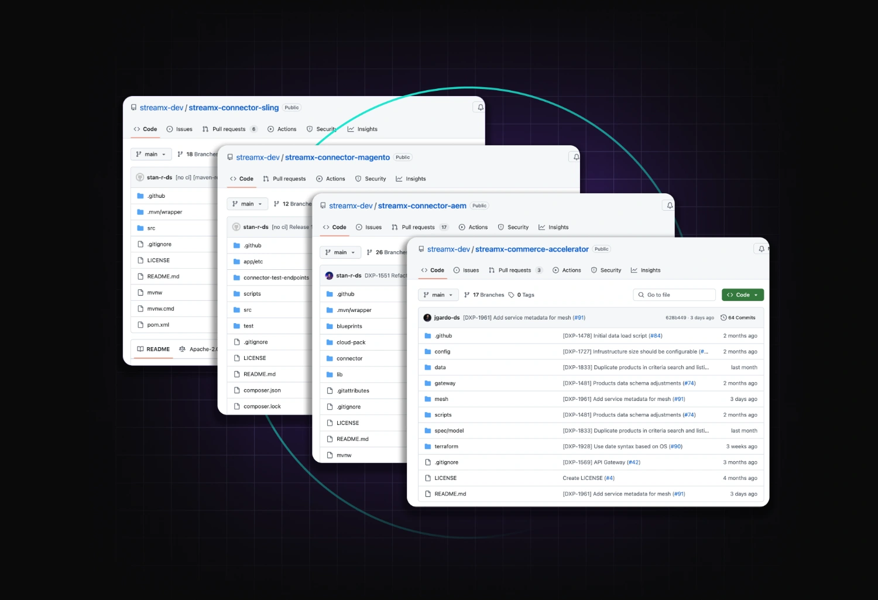
Task: Open the Issues tab in commerce-accelerator
Action: (x=466, y=270)
